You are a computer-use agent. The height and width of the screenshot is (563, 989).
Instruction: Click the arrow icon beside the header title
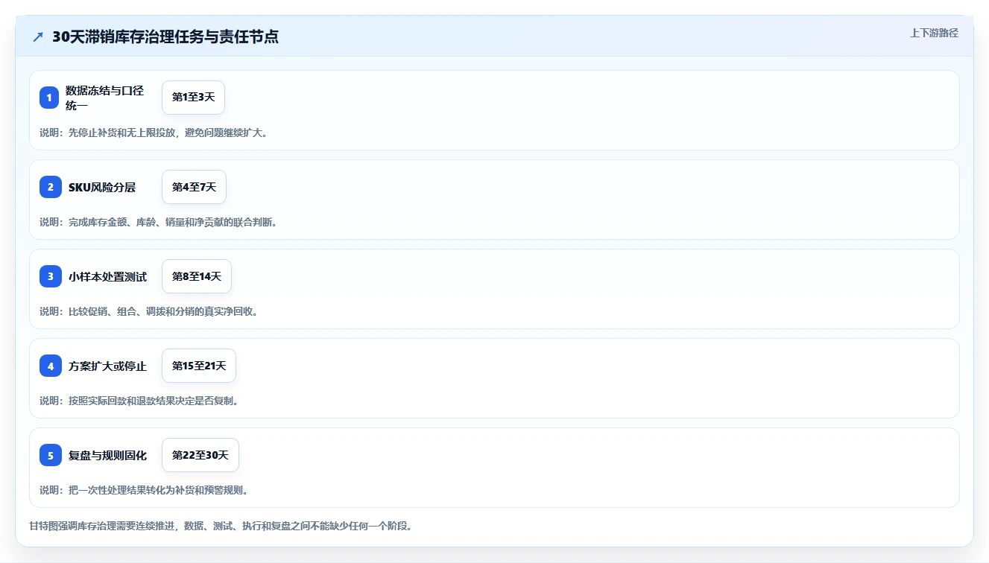pyautogui.click(x=38, y=36)
